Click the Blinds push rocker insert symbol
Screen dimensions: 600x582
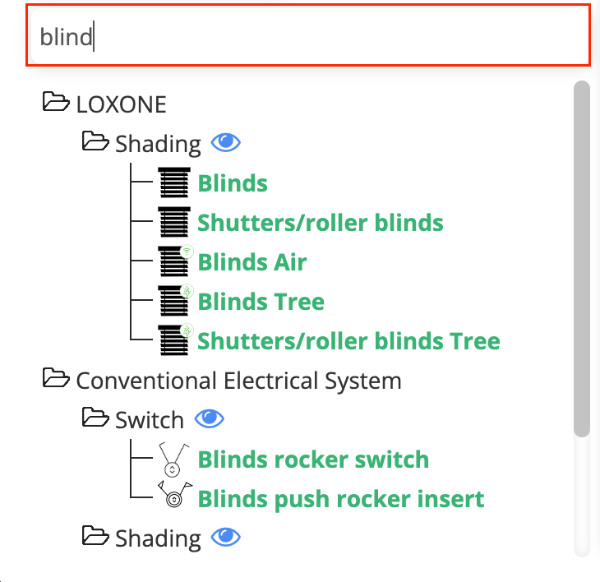173,498
